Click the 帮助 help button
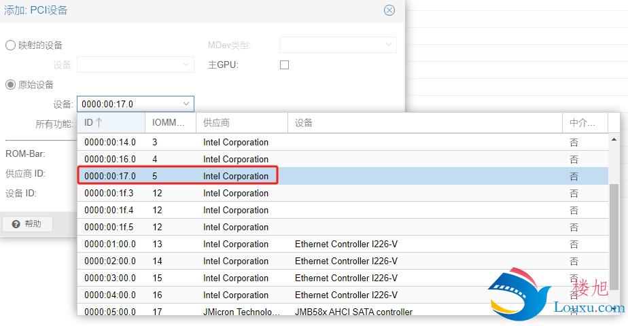Screen dimensions: 628x326 27,224
